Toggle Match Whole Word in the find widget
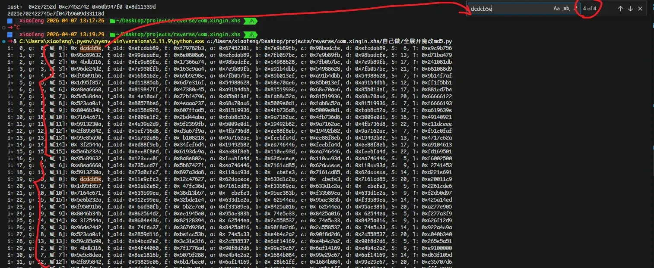 coord(566,9)
